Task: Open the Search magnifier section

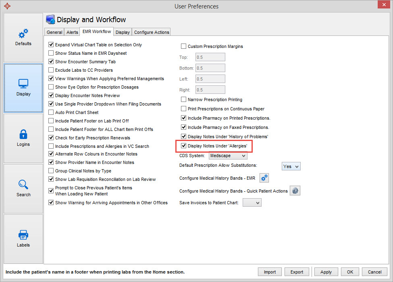Action: point(23,188)
